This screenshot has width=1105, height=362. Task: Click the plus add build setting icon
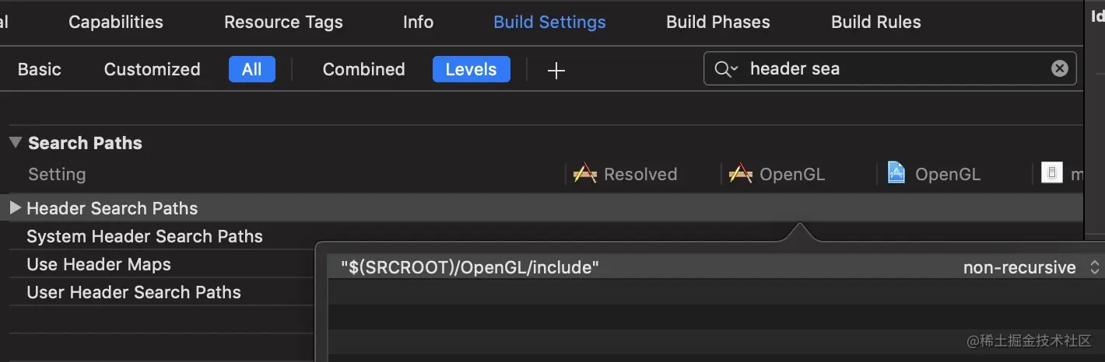click(556, 71)
